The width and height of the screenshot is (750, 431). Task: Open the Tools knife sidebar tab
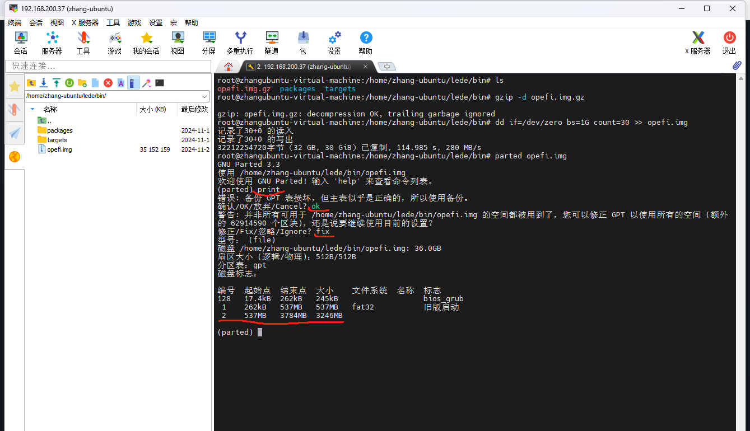(15, 110)
